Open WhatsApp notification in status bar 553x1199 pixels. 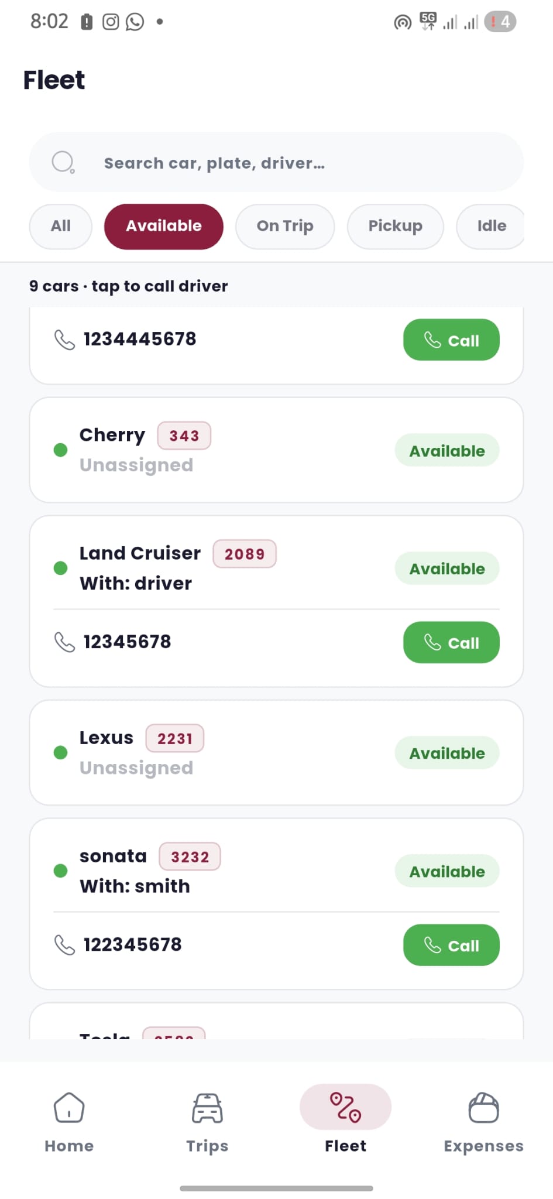click(x=135, y=22)
